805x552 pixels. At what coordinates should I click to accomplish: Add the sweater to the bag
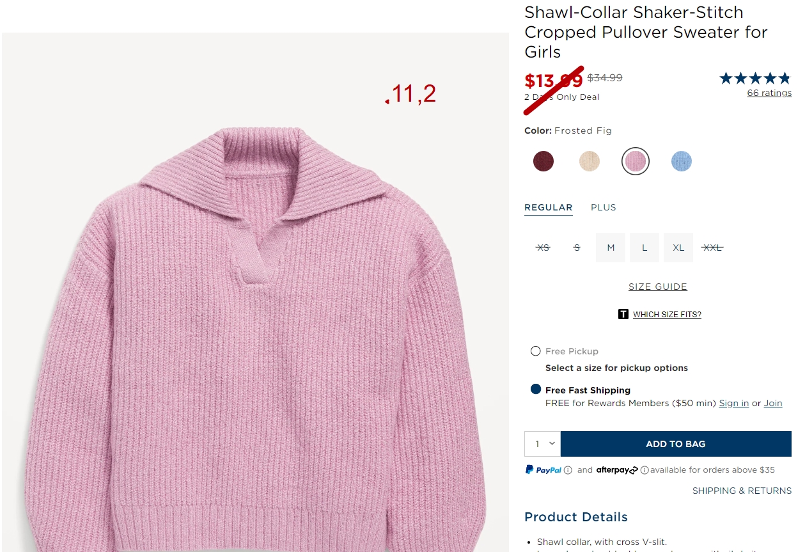point(676,444)
